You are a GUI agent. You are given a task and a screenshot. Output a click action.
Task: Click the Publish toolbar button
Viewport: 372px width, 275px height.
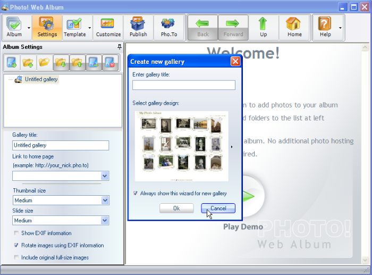138,28
